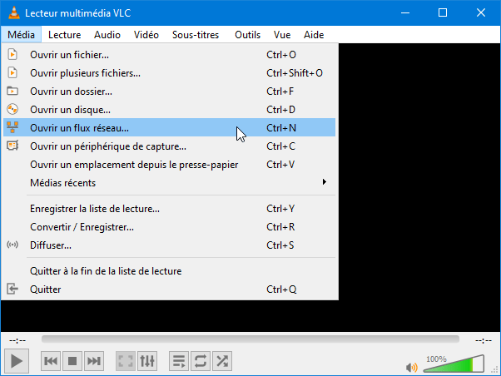Toggle fullscreen video mode
Screen dimensions: 501x376
pyautogui.click(x=126, y=361)
